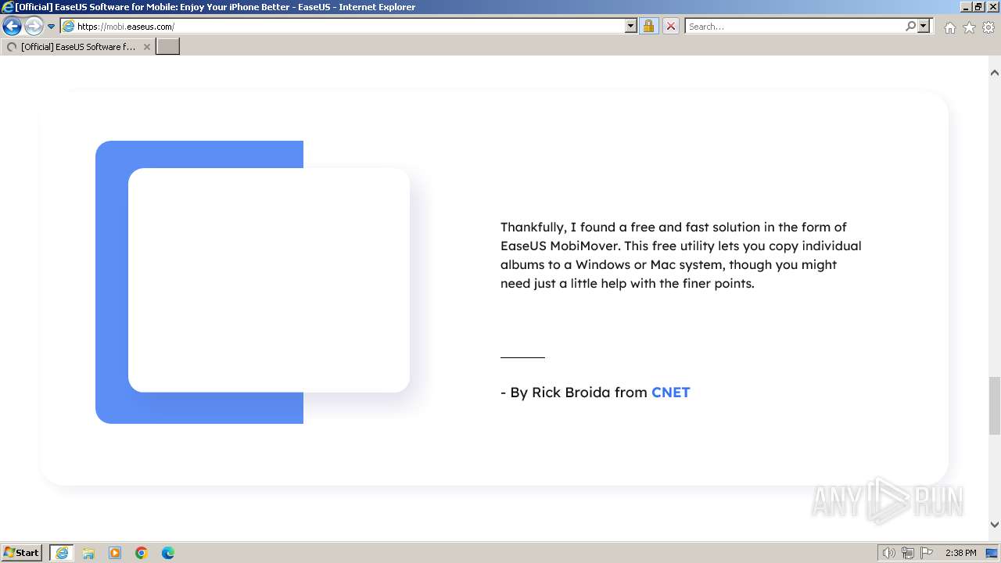Launch the media player taskbar icon
This screenshot has width=1001, height=563.
(115, 553)
